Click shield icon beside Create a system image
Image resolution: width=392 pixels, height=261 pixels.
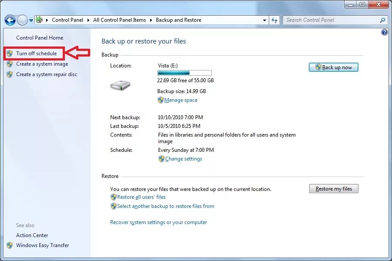(10, 64)
